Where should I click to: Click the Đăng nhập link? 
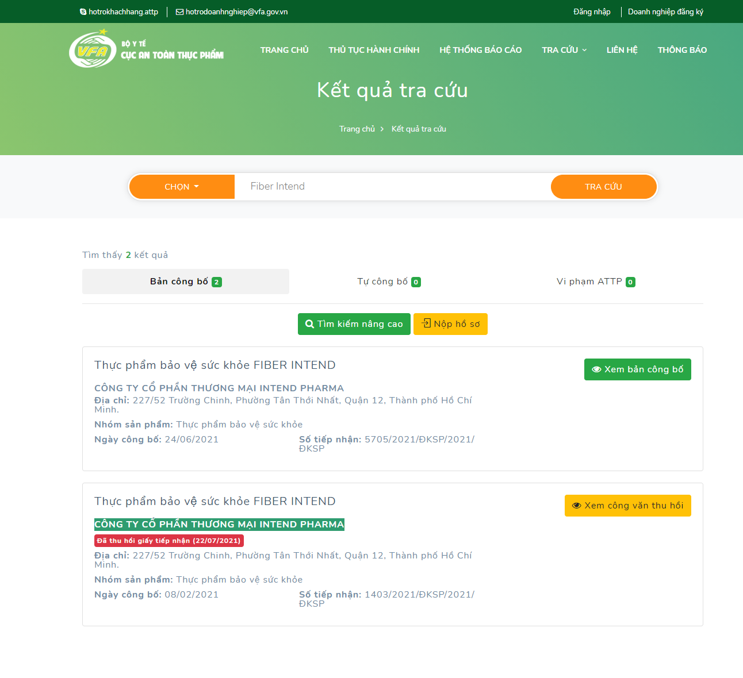592,11
